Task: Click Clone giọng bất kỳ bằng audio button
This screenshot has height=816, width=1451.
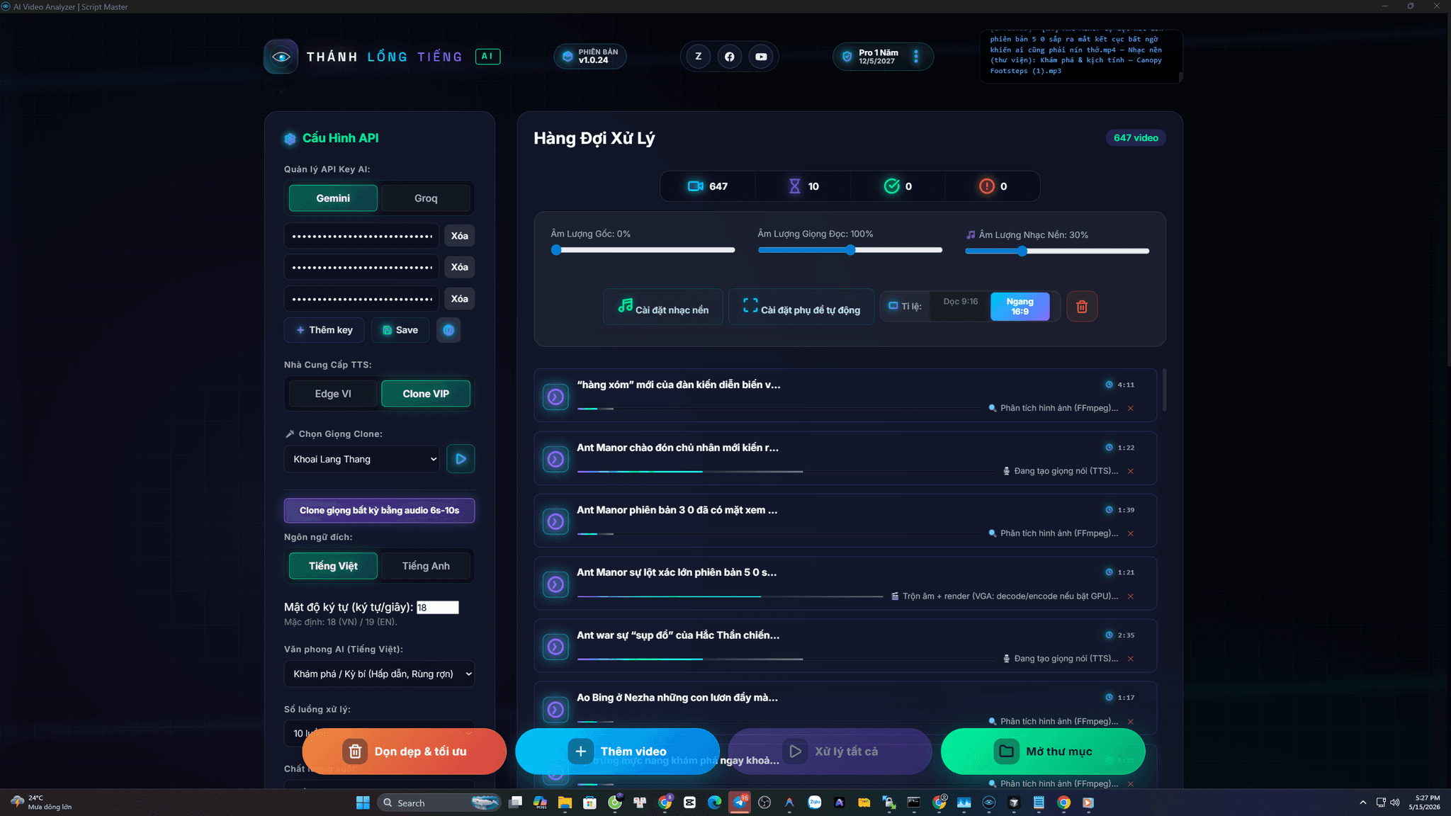Action: coord(380,511)
